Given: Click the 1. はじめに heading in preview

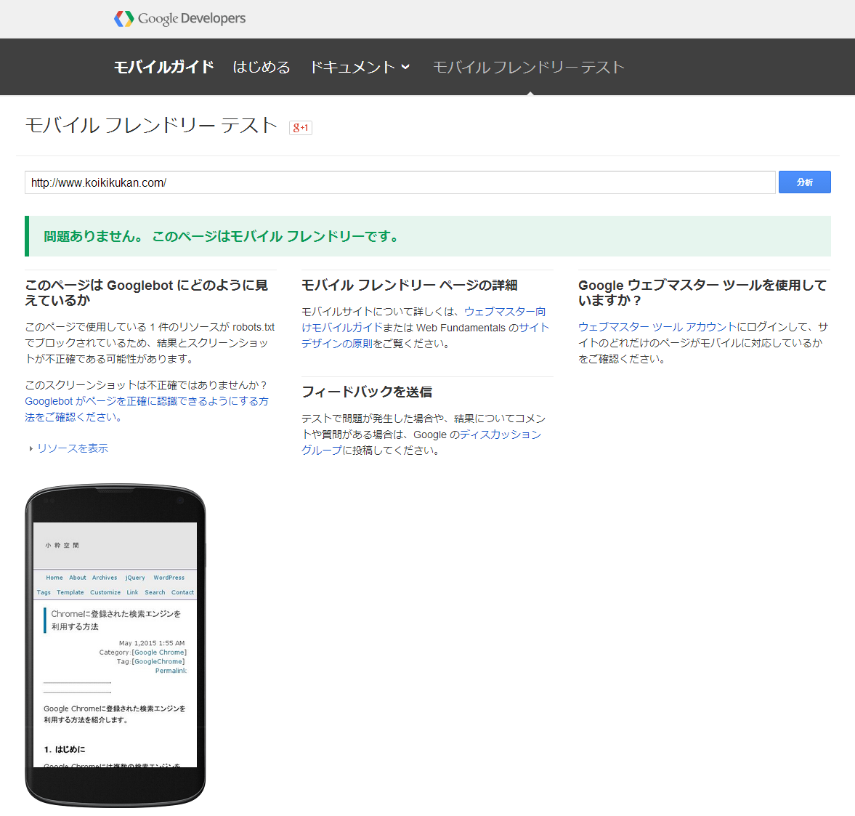Looking at the screenshot, I should 65,749.
